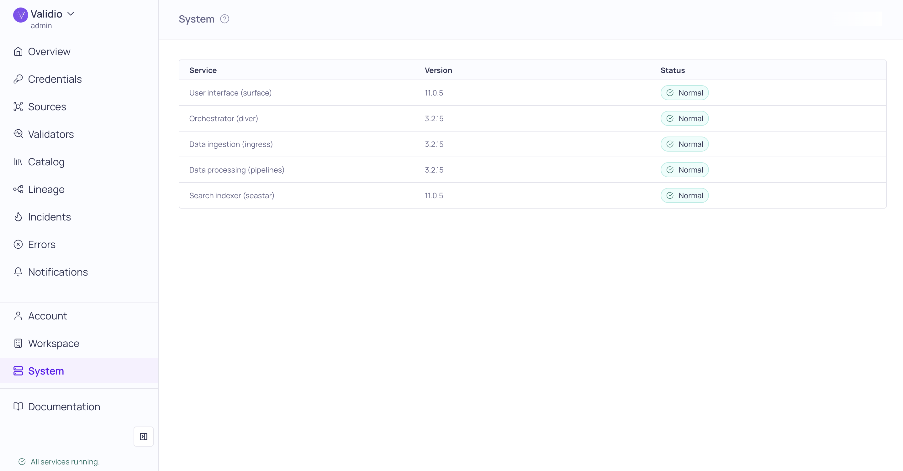Click the Lineage graph icon

pyautogui.click(x=18, y=189)
